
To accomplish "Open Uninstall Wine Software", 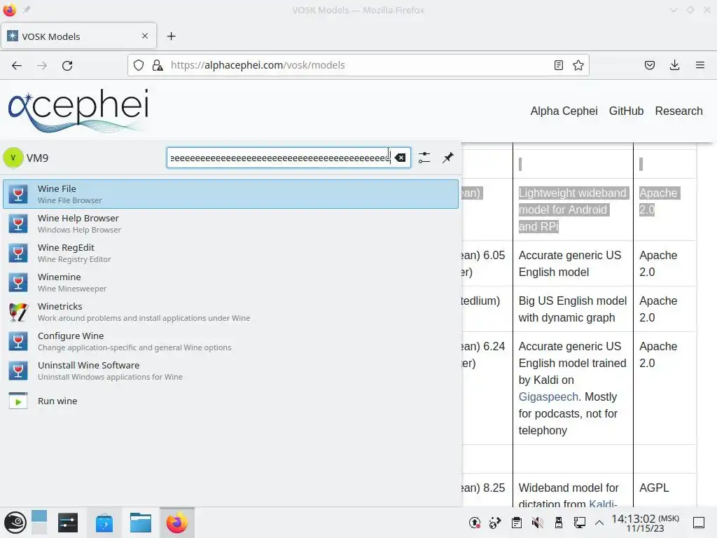I will 230,371.
